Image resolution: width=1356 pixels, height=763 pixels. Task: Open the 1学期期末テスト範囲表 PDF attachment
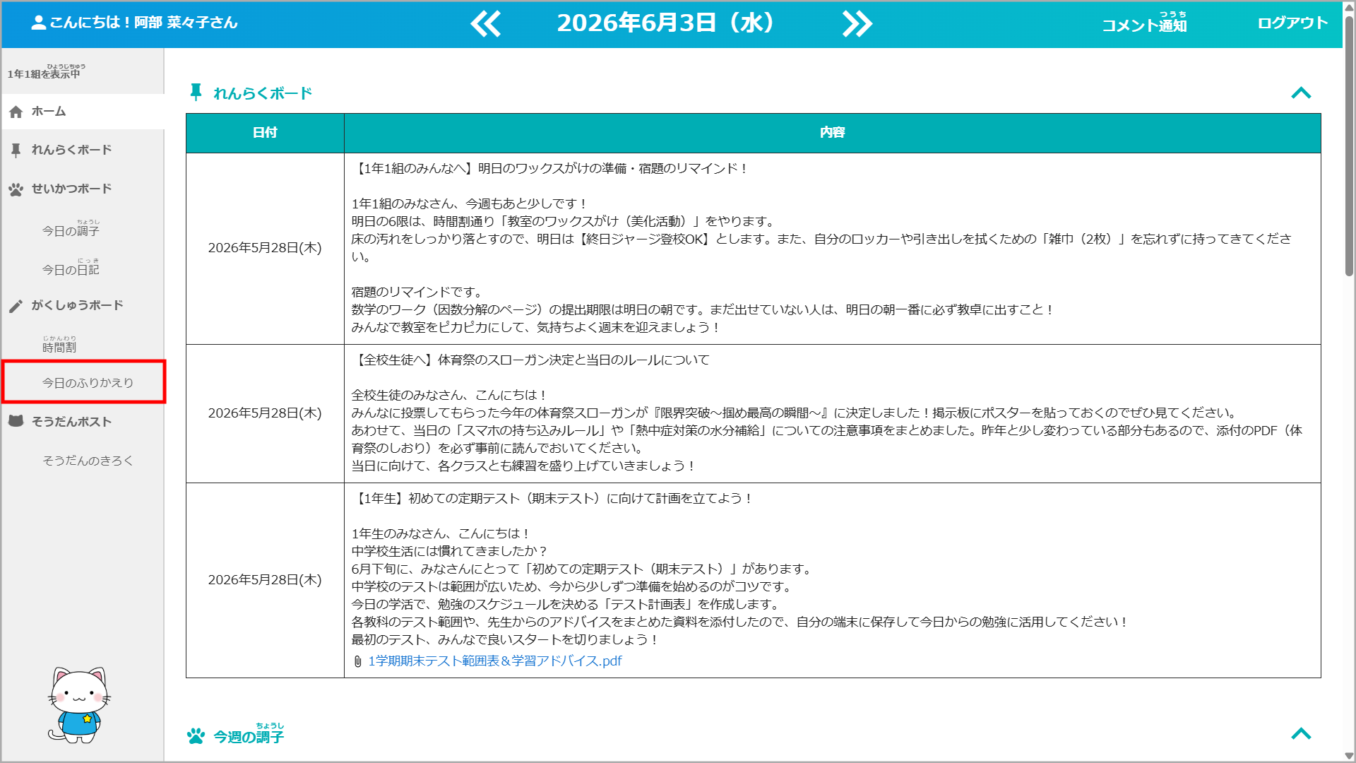pos(495,661)
